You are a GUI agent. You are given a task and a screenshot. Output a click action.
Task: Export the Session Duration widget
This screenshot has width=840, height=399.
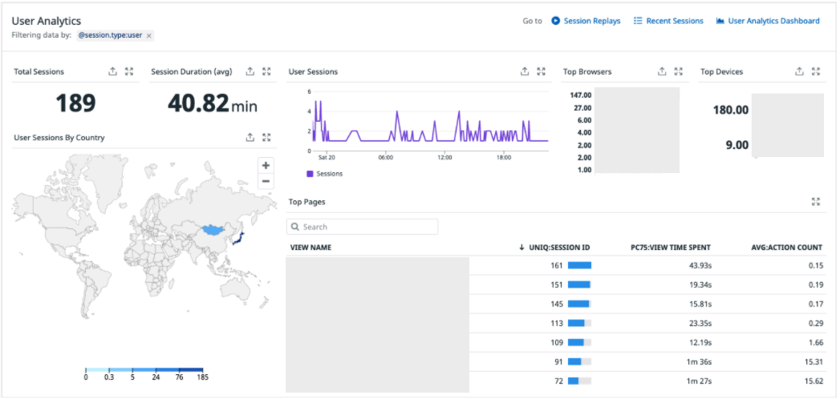click(250, 71)
